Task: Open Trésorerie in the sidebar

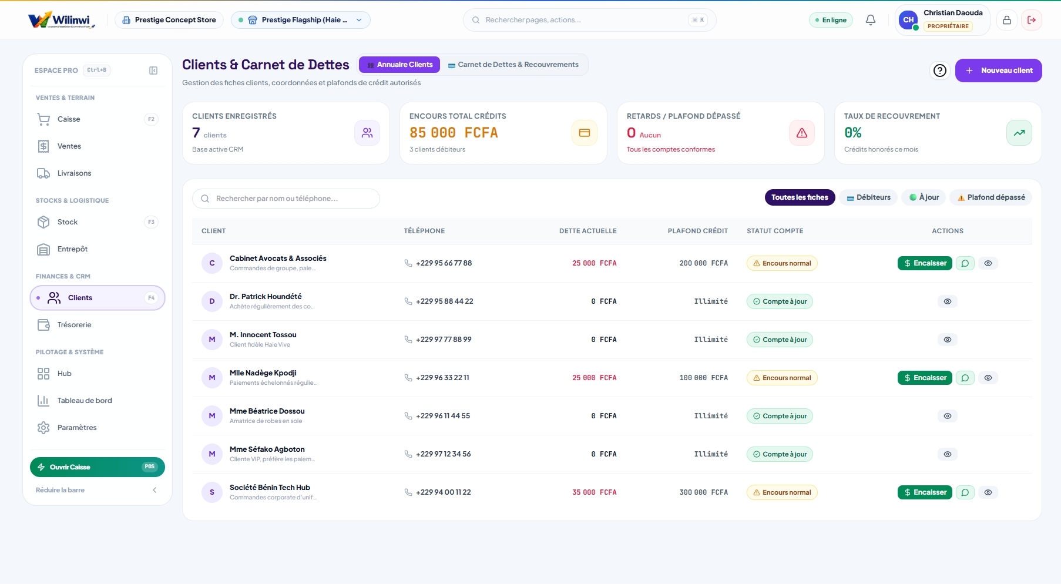Action: (98, 325)
